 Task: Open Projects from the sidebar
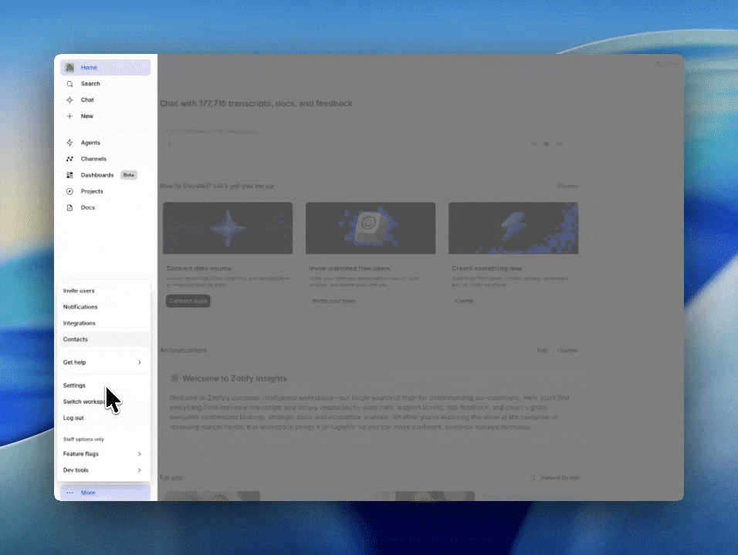coord(105,191)
